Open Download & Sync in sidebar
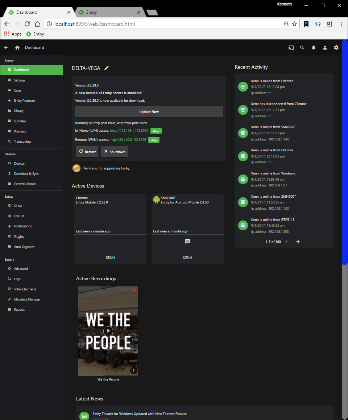Screen dimensions: 348x420 (32, 173)
